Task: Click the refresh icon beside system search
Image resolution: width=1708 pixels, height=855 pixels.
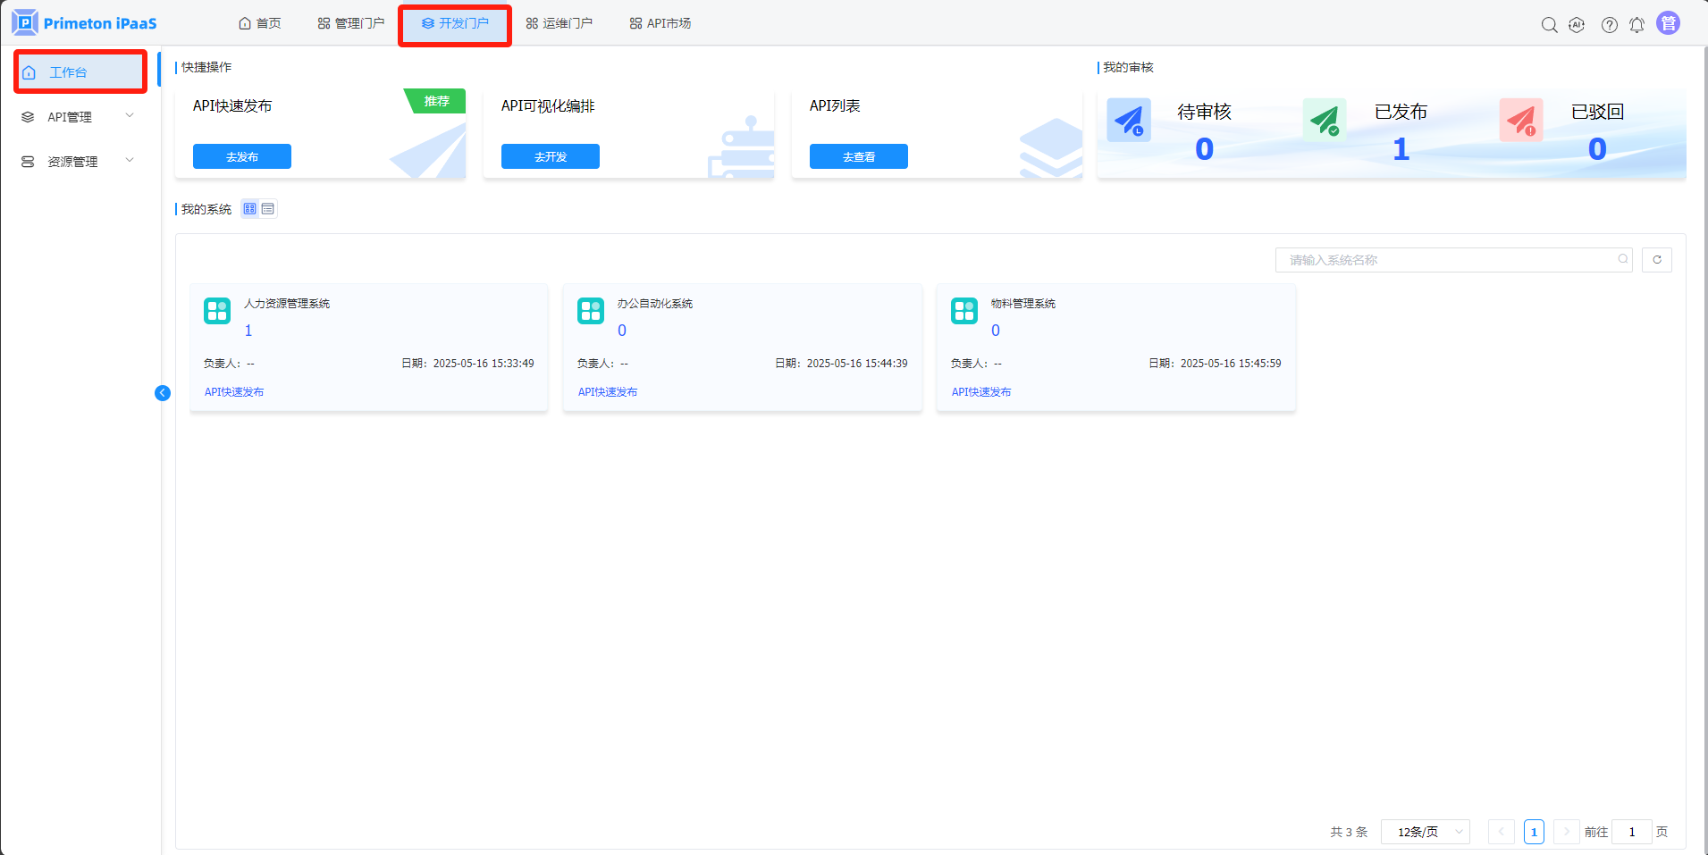Action: click(1656, 260)
